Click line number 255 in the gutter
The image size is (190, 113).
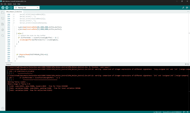pos(9,54)
